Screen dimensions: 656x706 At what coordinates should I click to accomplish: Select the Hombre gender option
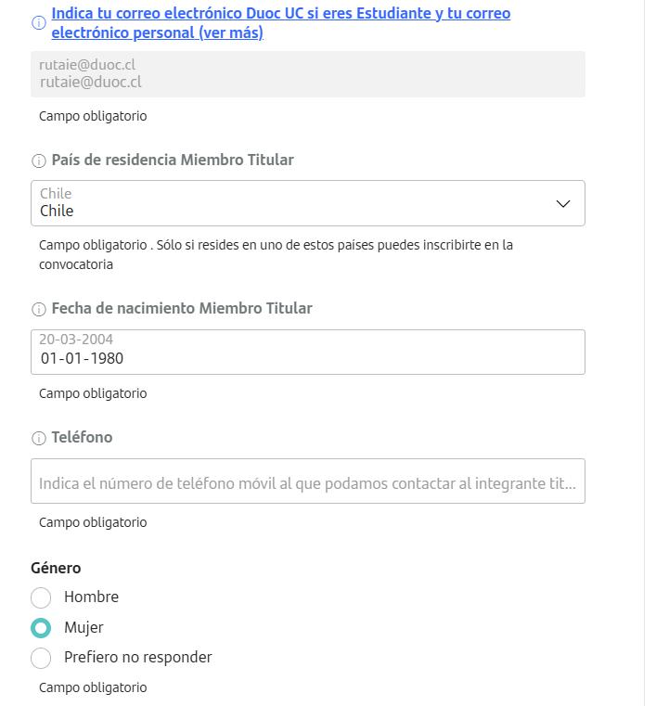coord(41,597)
